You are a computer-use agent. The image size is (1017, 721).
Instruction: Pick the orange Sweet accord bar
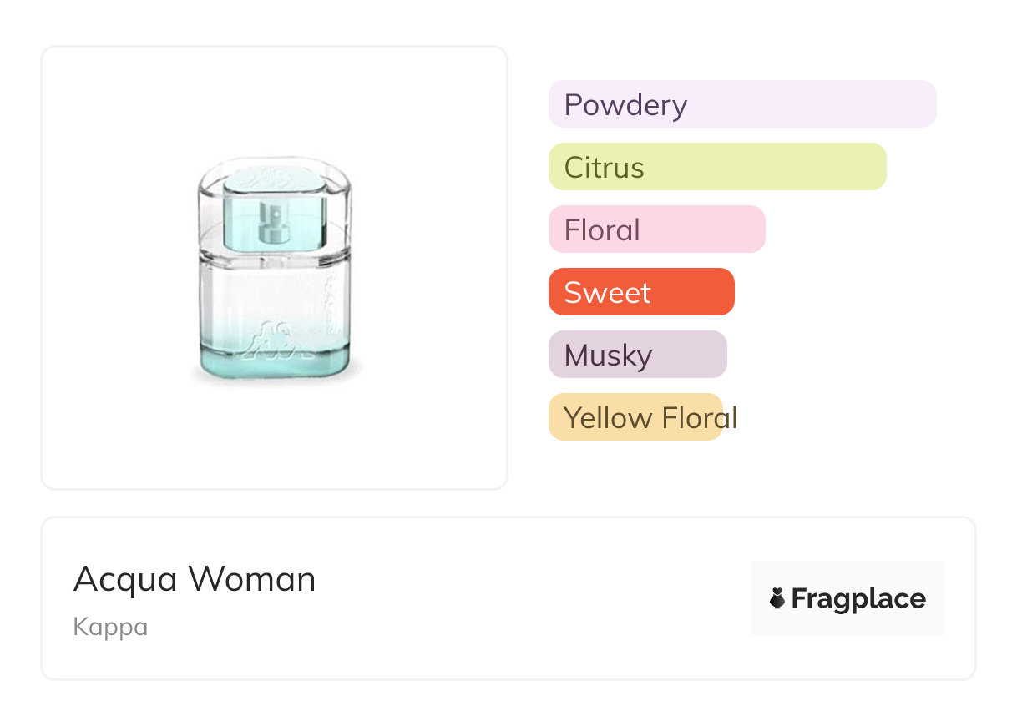[640, 292]
